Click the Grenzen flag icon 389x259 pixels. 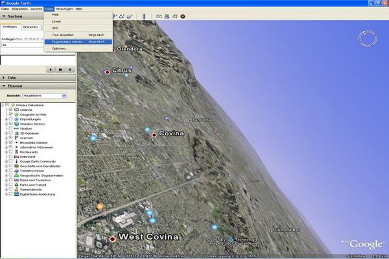(16, 138)
